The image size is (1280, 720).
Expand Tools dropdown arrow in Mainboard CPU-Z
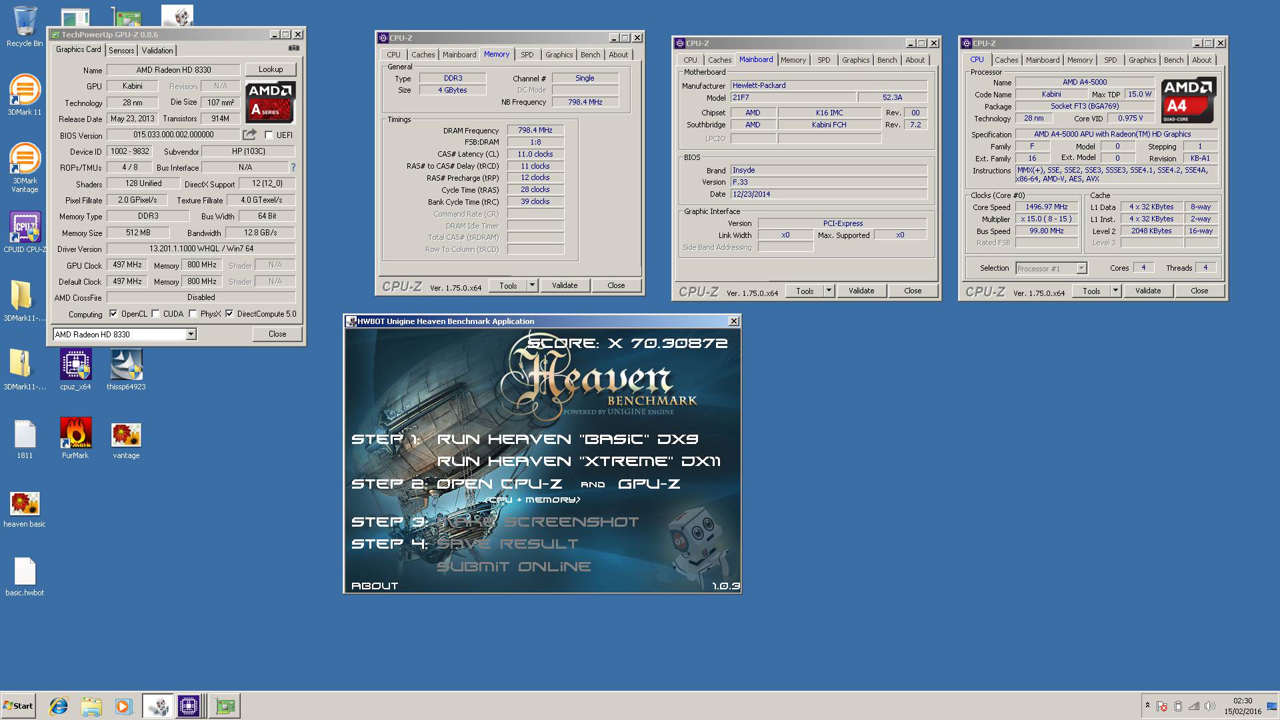pyautogui.click(x=829, y=291)
